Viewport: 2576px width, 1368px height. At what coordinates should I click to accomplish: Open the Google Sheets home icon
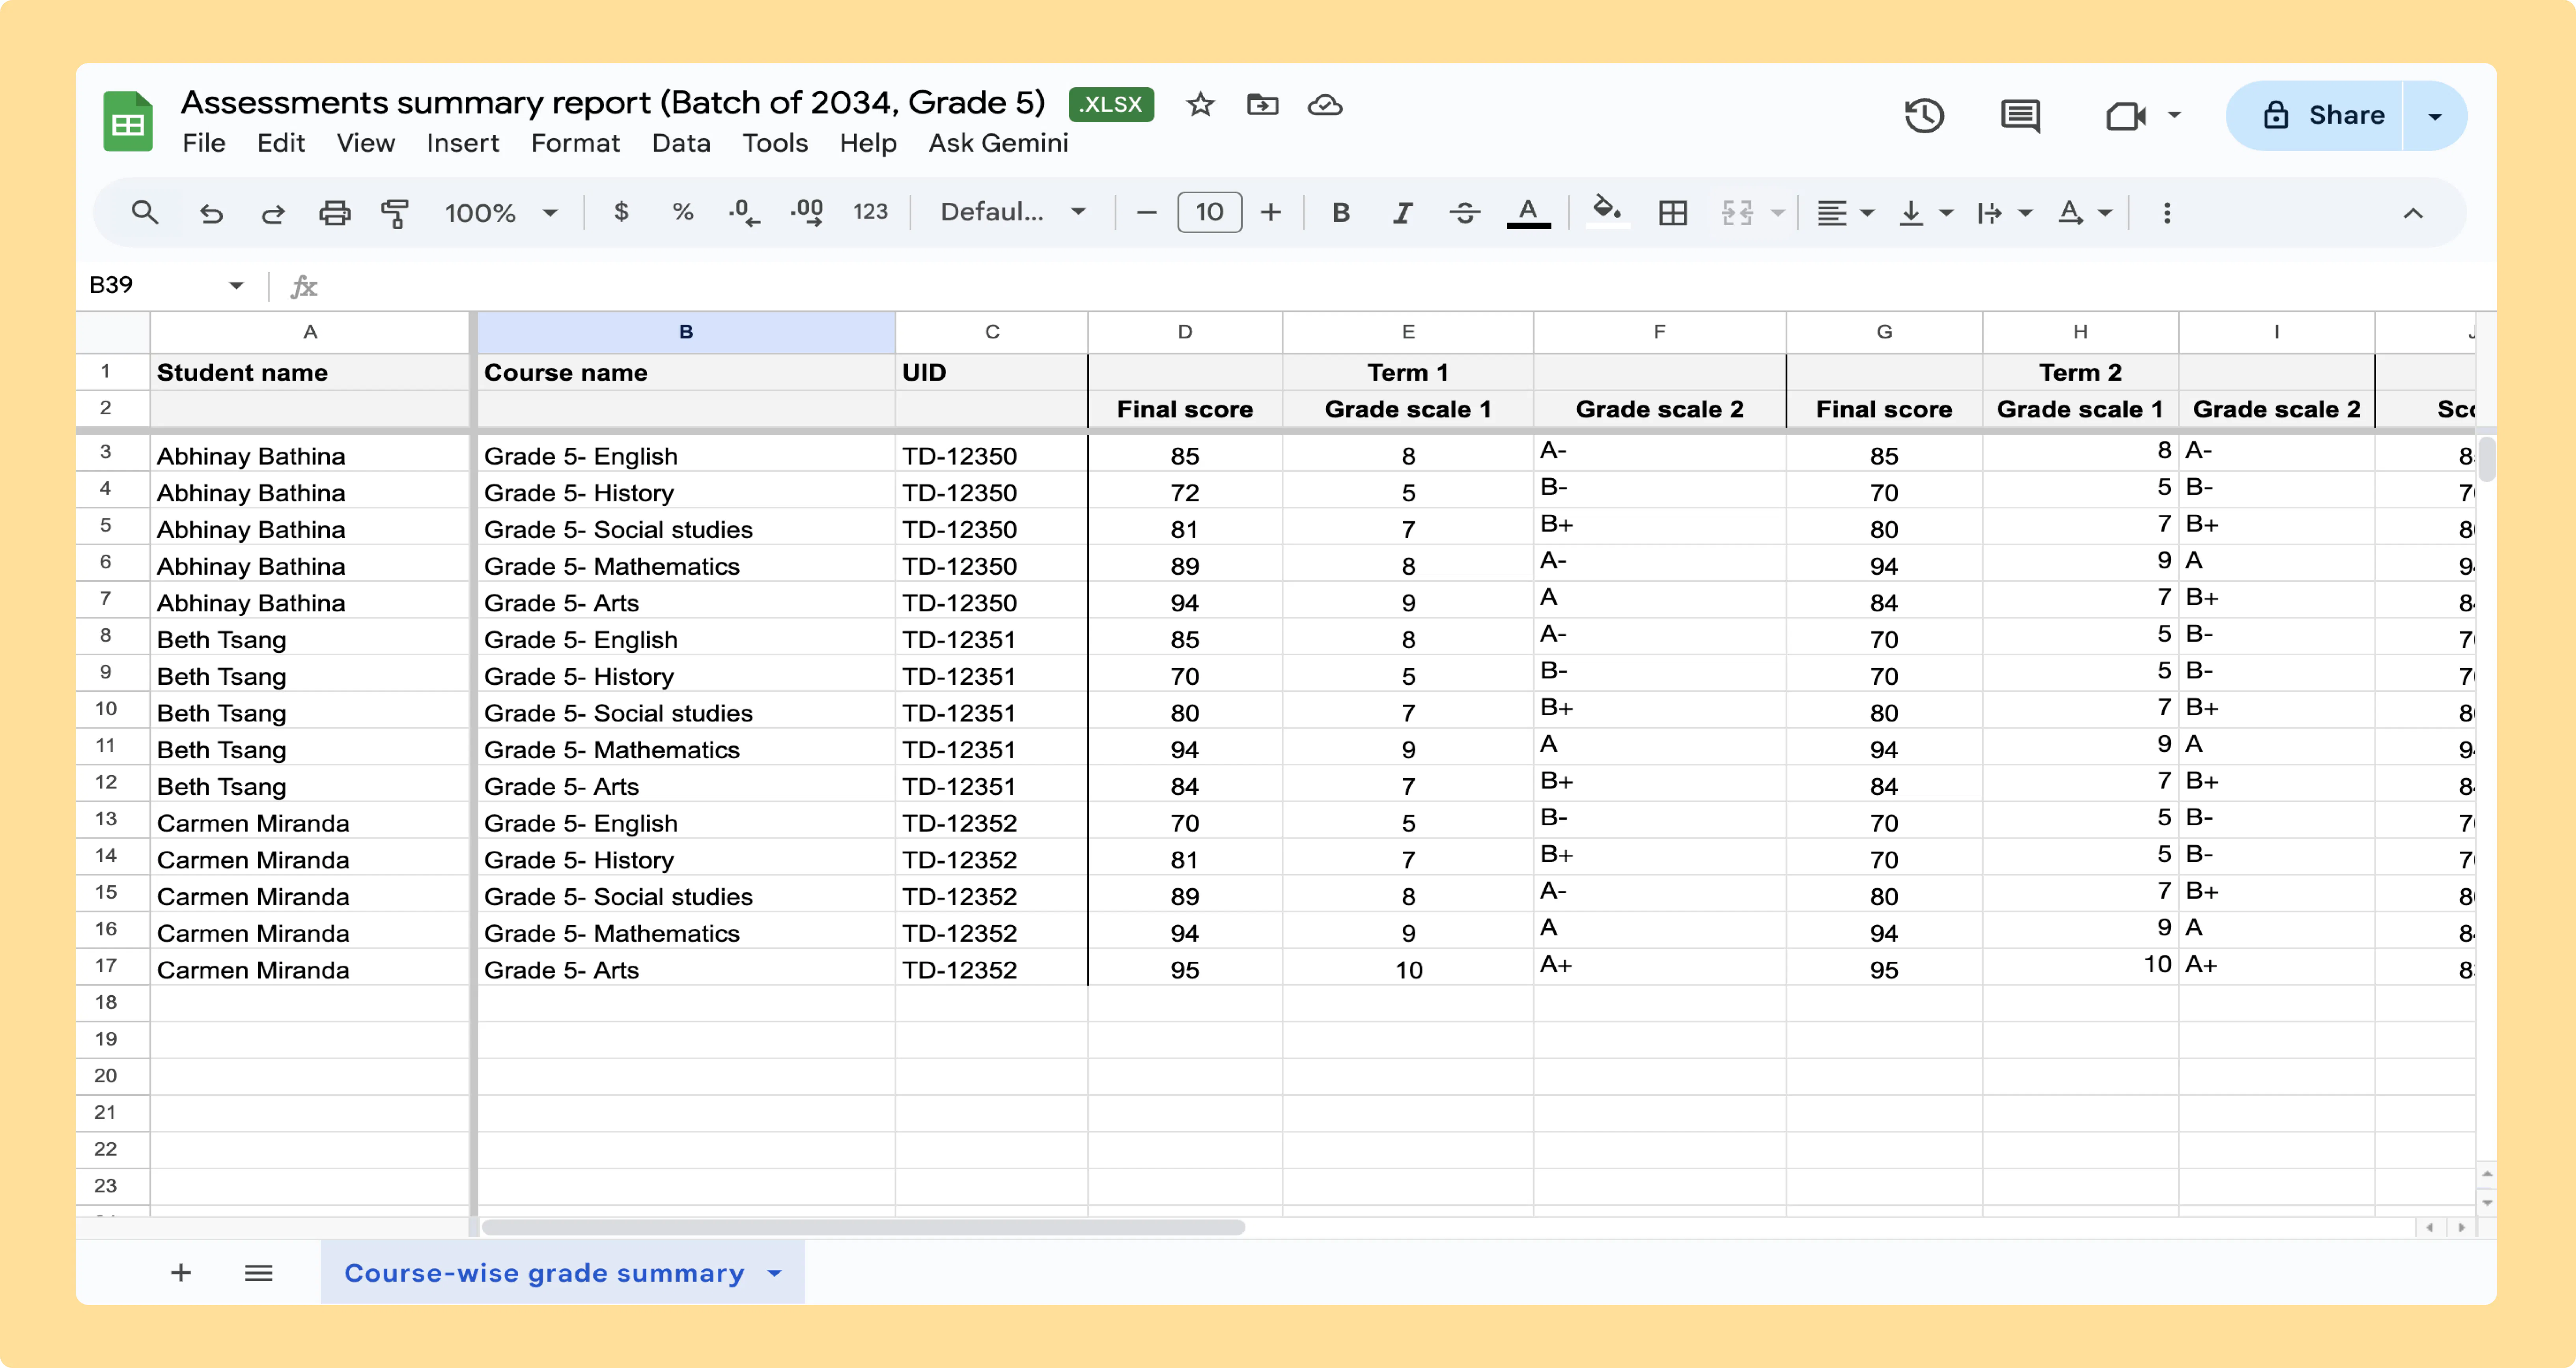point(128,121)
